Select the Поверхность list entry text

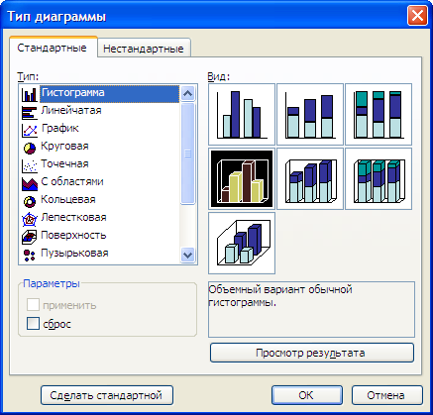click(73, 235)
